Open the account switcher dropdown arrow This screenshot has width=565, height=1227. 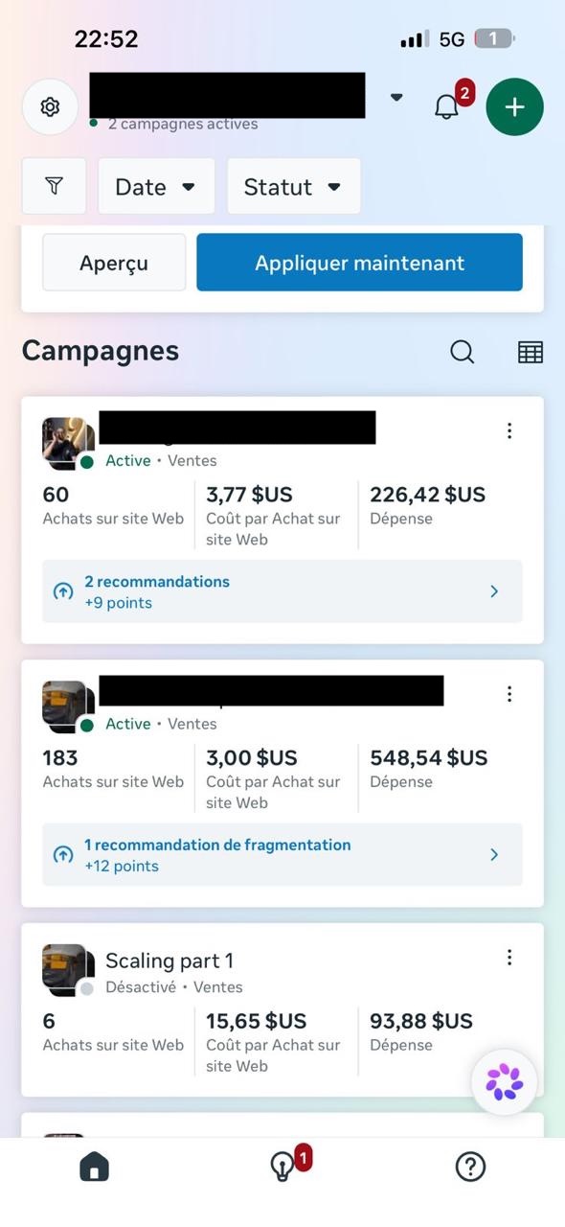pos(396,97)
